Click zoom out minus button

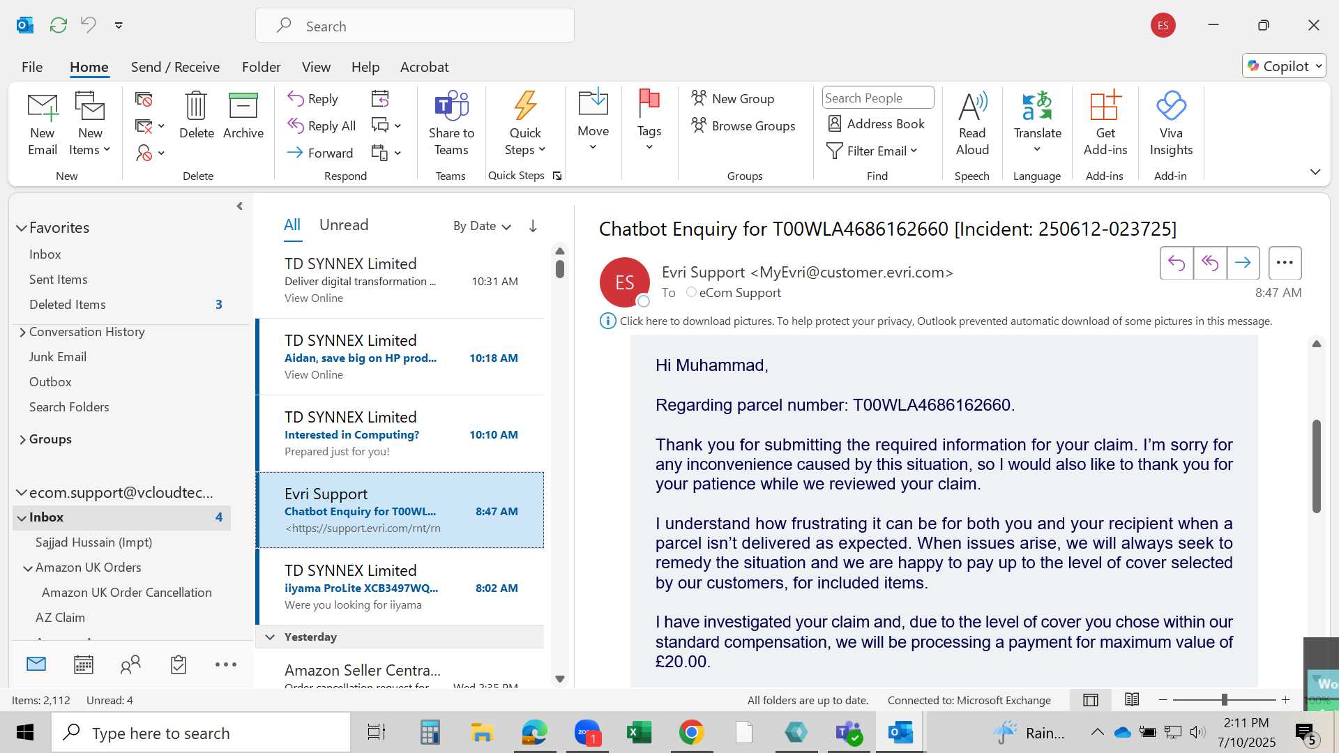click(1163, 699)
